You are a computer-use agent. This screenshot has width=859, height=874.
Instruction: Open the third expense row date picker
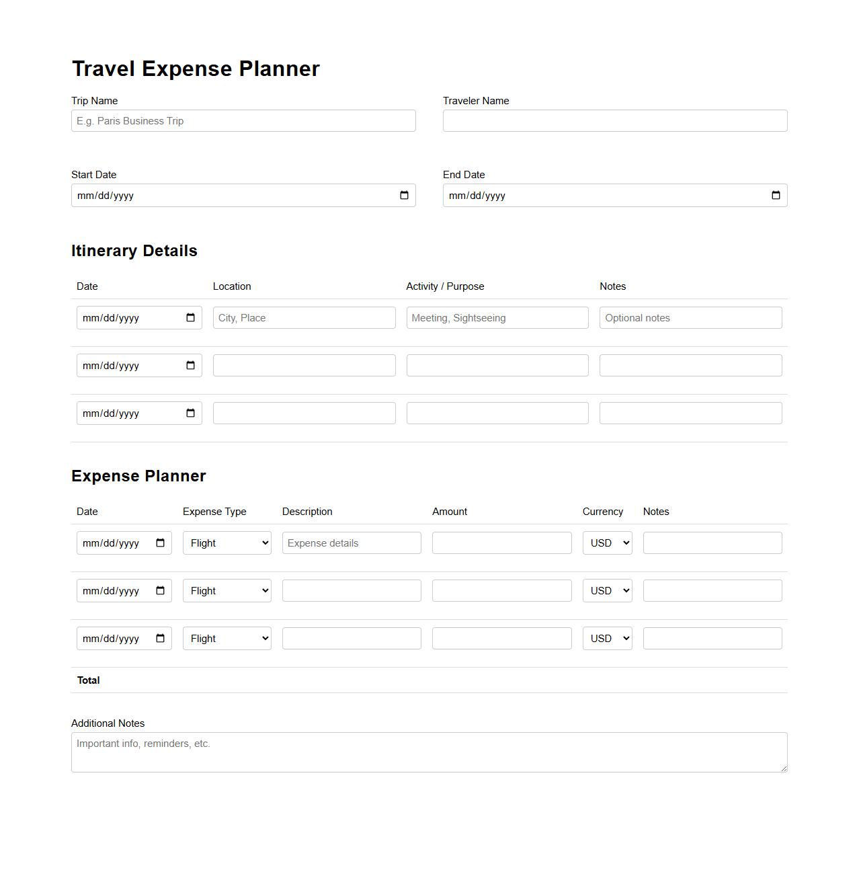[160, 638]
